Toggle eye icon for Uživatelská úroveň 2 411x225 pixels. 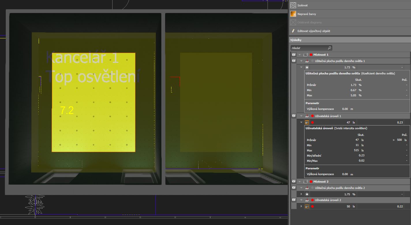tap(294, 200)
